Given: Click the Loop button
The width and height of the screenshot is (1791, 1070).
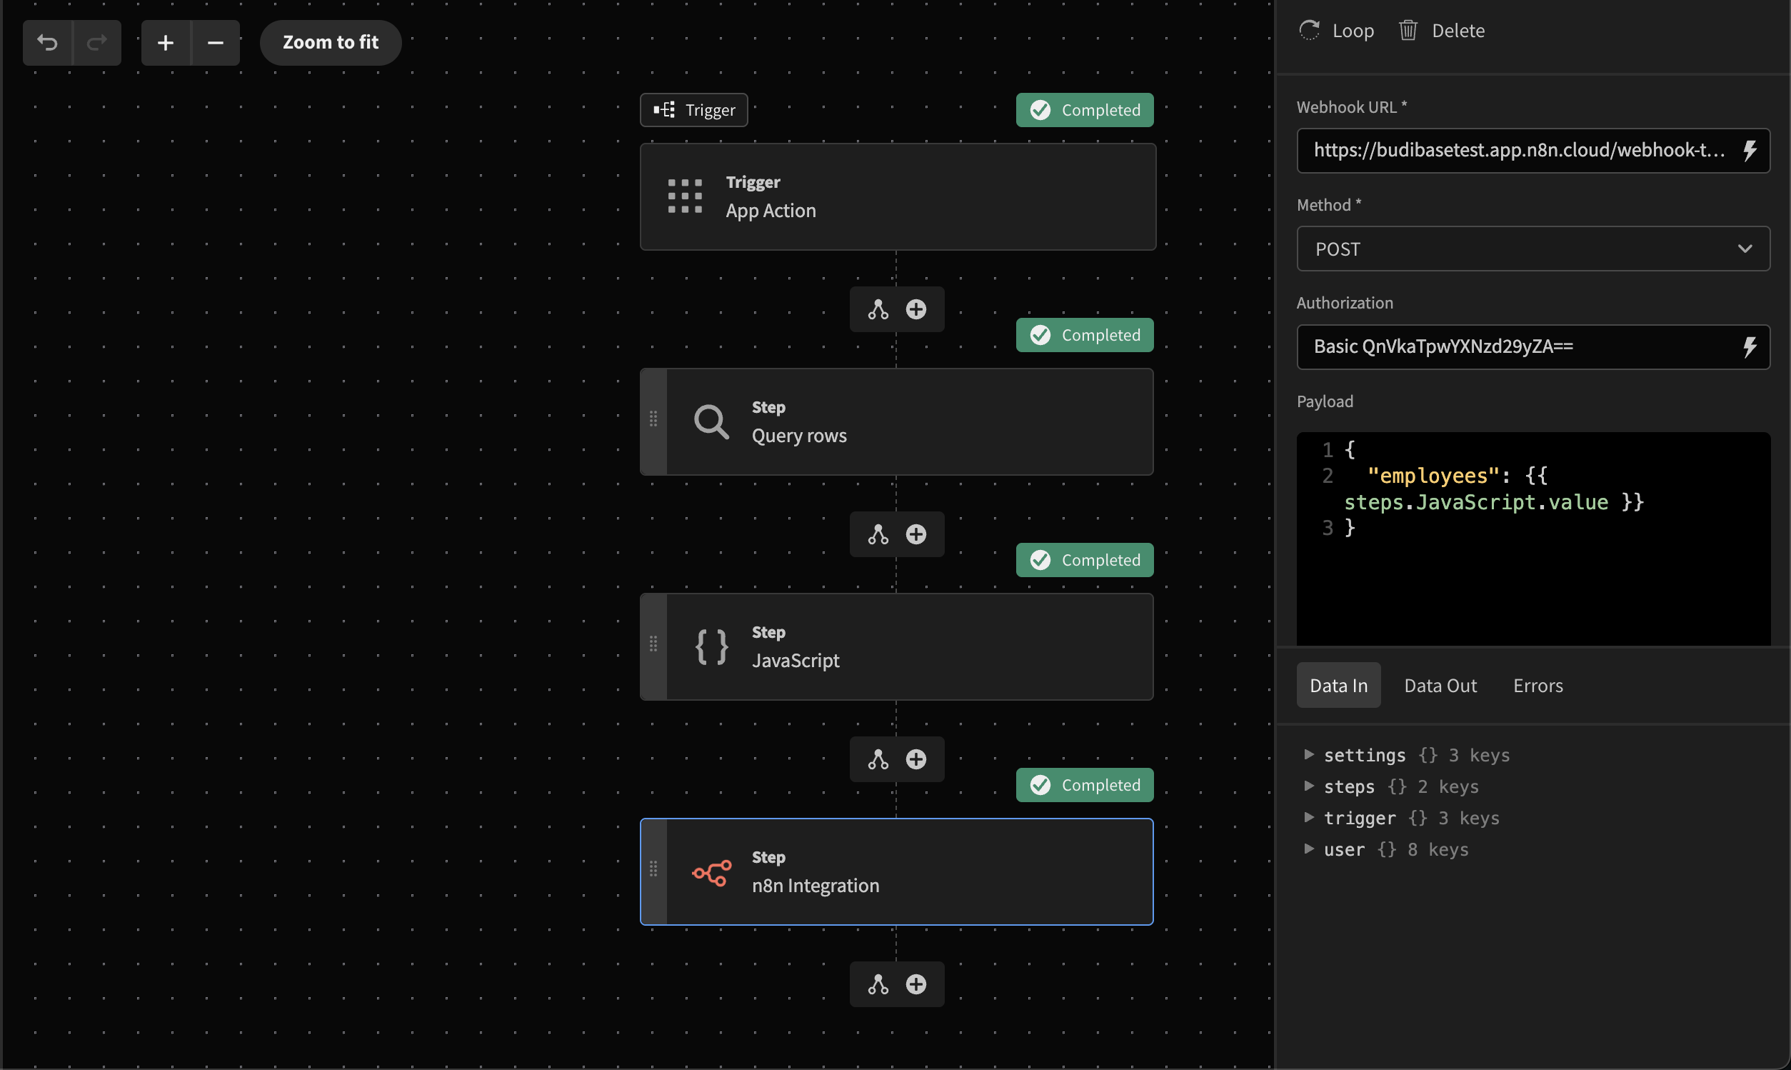Looking at the screenshot, I should [x=1337, y=30].
